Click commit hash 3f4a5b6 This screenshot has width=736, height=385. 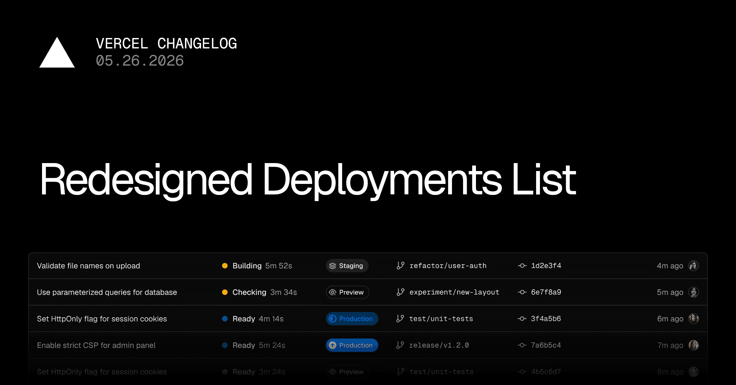click(x=546, y=319)
